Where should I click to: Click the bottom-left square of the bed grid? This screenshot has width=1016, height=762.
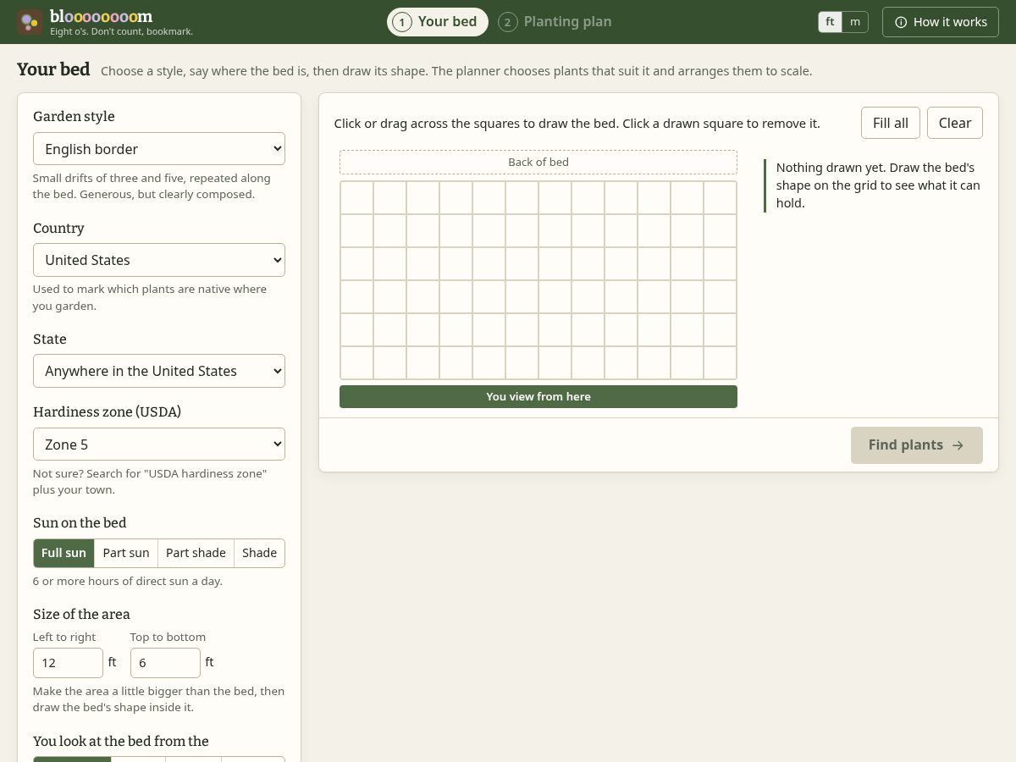(356, 362)
